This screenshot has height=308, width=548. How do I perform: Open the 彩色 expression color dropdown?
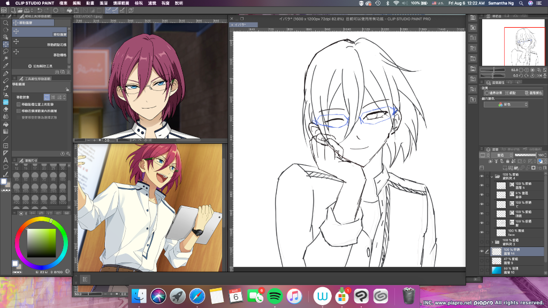(x=506, y=104)
